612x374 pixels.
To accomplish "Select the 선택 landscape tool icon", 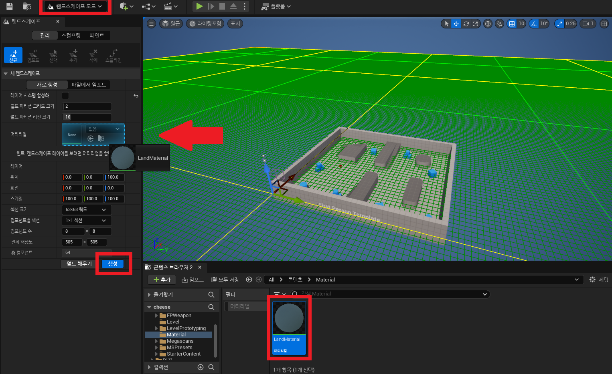I will point(53,55).
